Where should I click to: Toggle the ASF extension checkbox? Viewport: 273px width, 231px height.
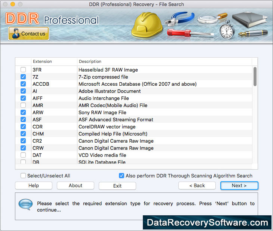pos(23,119)
